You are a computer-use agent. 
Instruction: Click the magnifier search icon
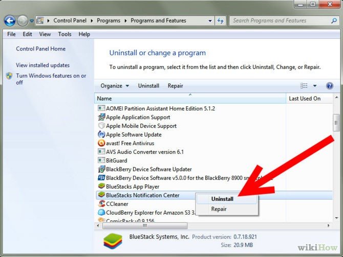(x=334, y=21)
